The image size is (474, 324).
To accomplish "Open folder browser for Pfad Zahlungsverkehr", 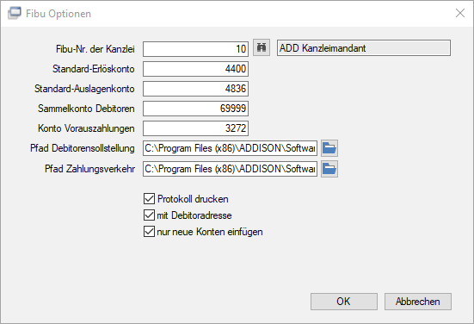I will pyautogui.click(x=329, y=169).
